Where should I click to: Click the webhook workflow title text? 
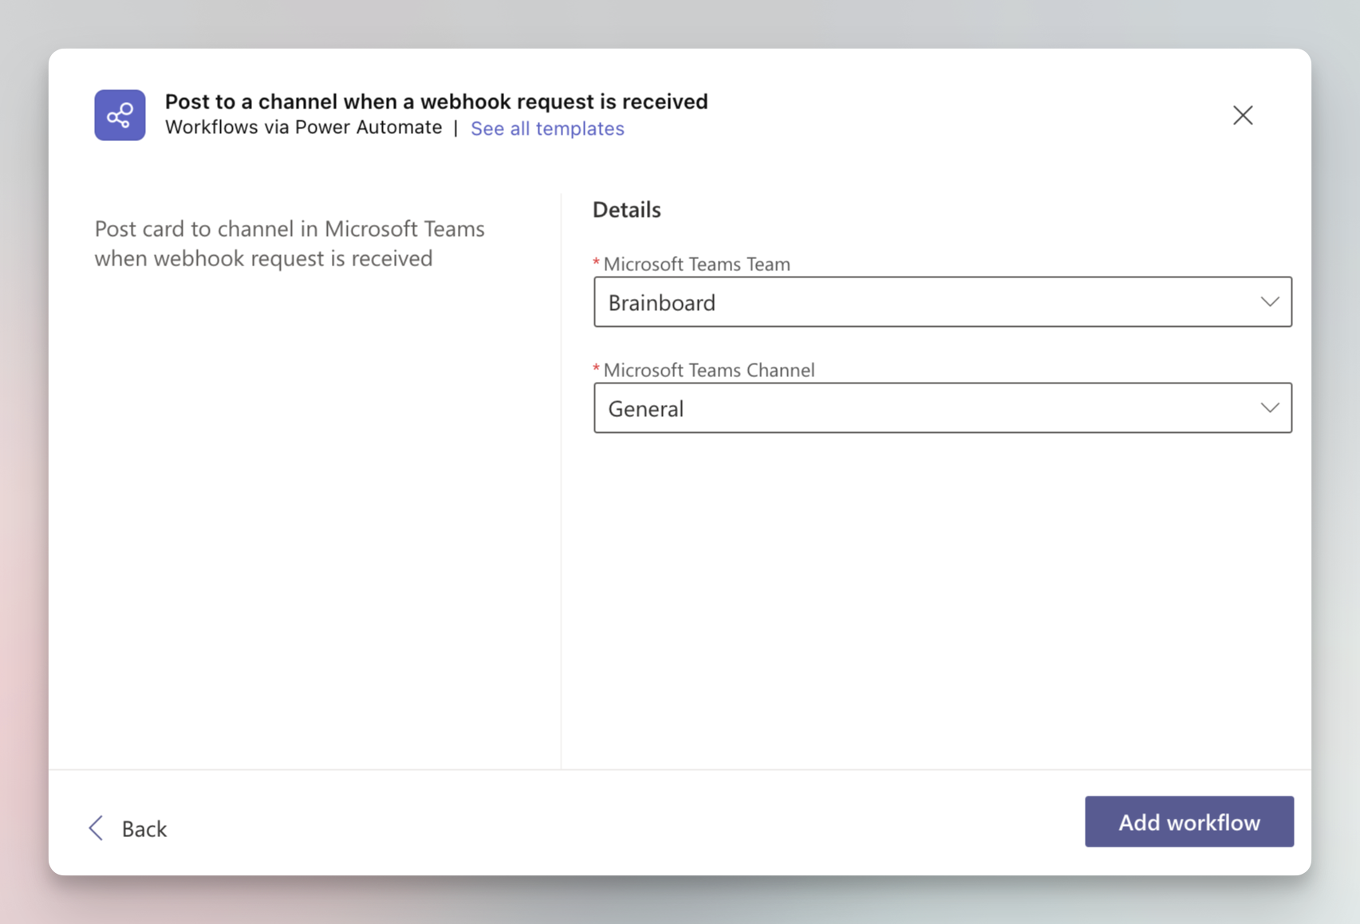pyautogui.click(x=436, y=101)
